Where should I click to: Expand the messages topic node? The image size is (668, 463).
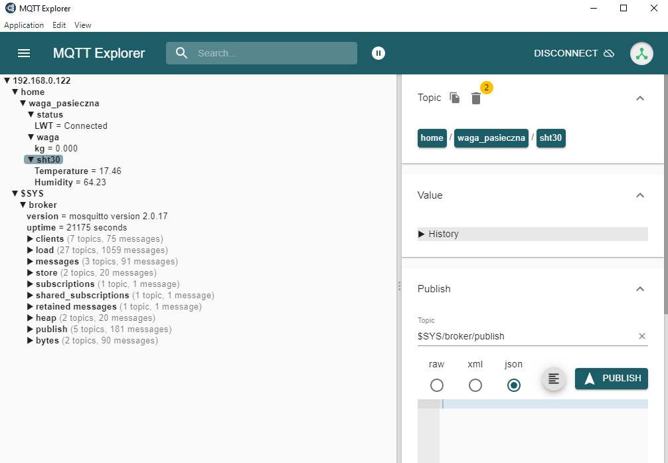tap(31, 261)
